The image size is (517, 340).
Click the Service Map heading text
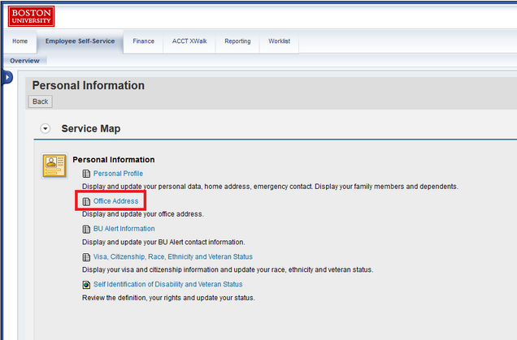[x=91, y=128]
